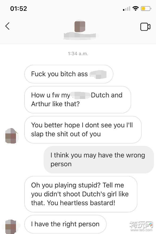This screenshot has width=156, height=234.
Task: Tap the 1:34 a.m. timestamp
Action: [x=78, y=54]
